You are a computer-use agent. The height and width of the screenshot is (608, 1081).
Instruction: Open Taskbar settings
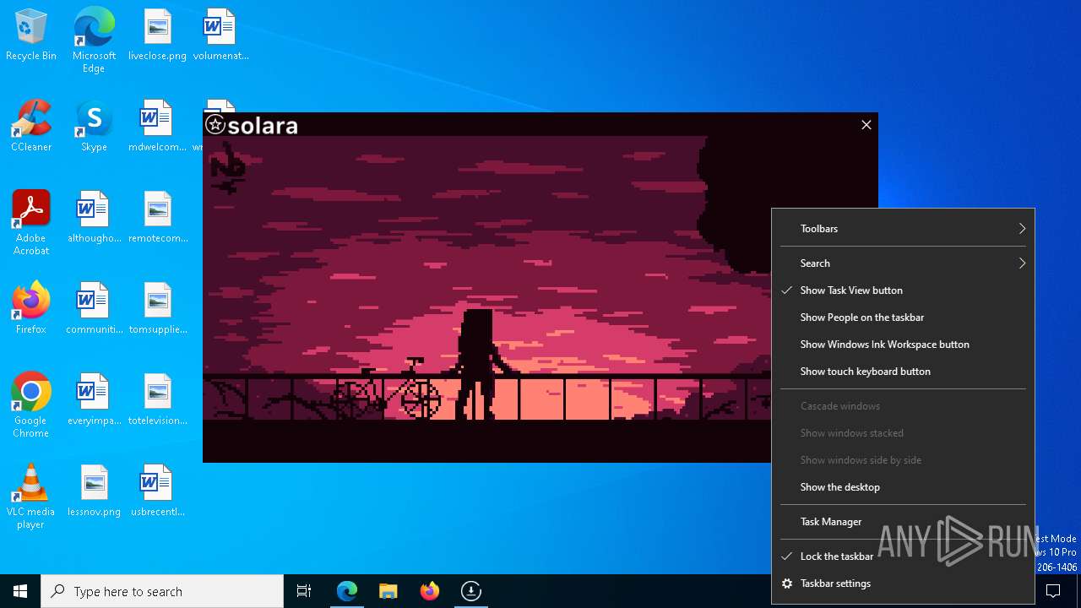click(x=903, y=584)
